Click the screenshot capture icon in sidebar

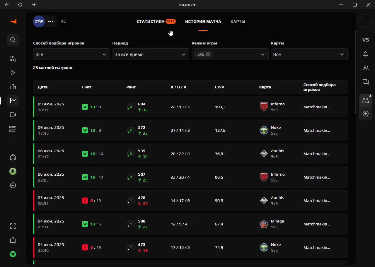pyautogui.click(x=13, y=226)
